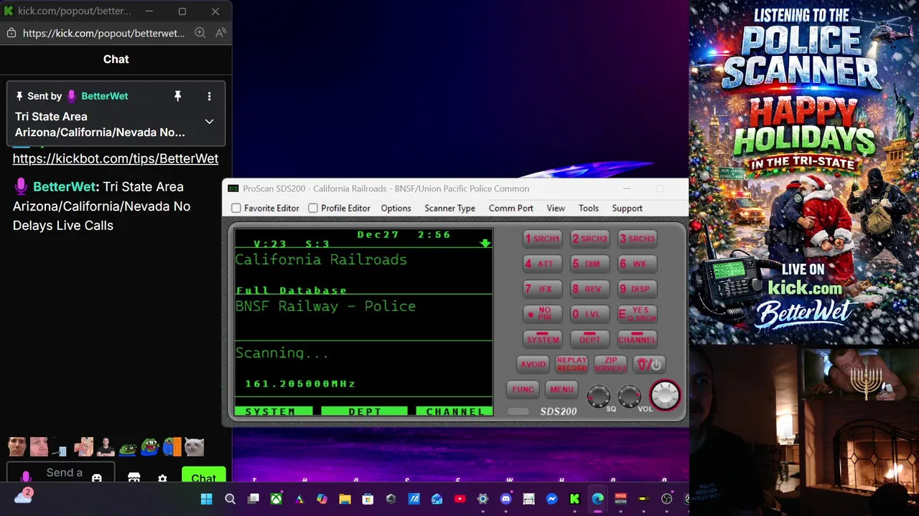
Task: Click the REPLAY RECORD button
Action: (x=572, y=364)
